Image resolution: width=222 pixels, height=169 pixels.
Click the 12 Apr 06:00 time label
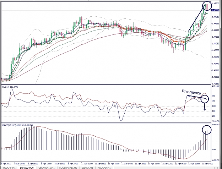(x=181, y=164)
